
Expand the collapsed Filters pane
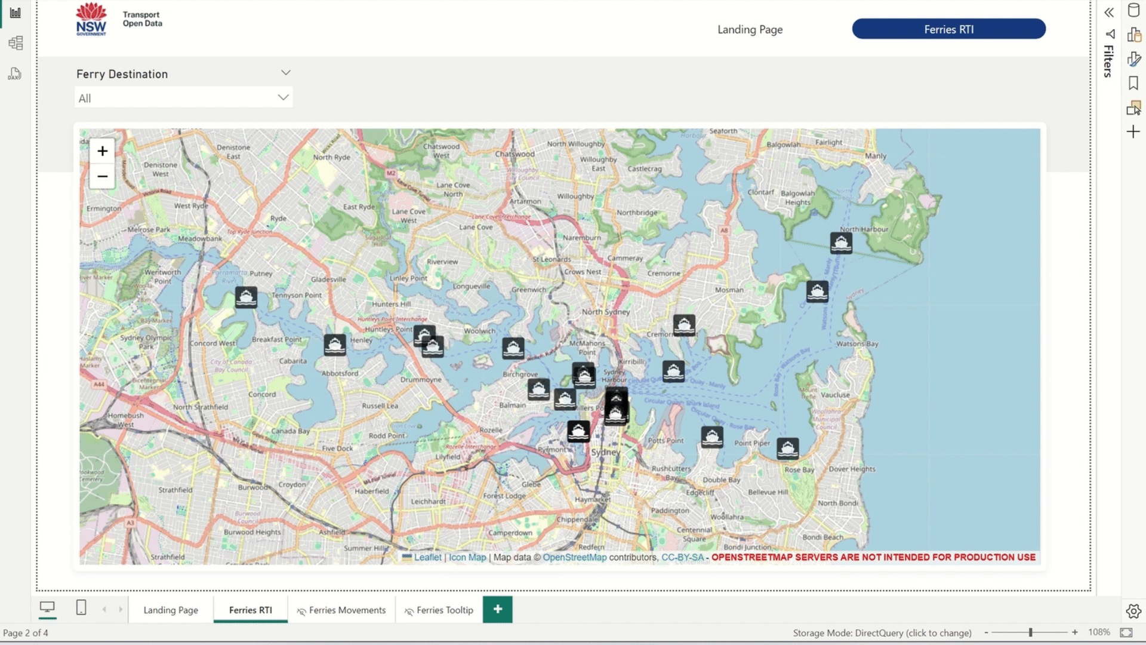(x=1109, y=13)
